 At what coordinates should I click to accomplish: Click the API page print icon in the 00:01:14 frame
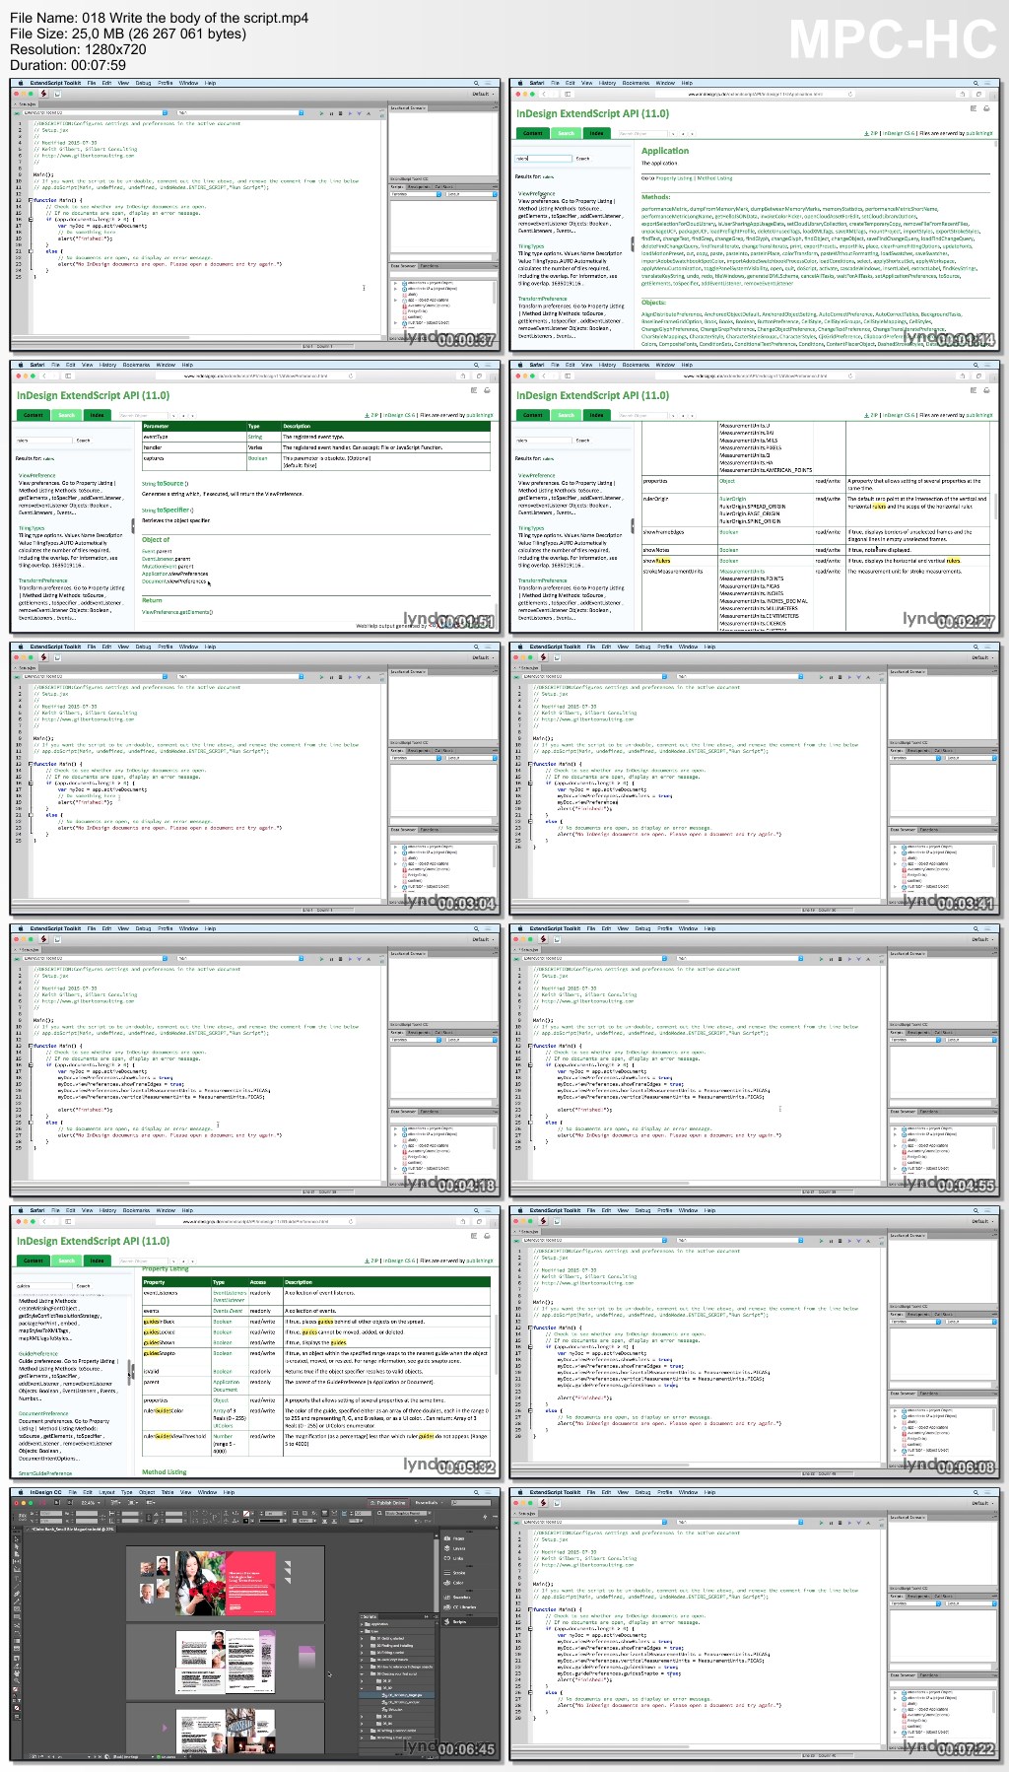coord(984,108)
